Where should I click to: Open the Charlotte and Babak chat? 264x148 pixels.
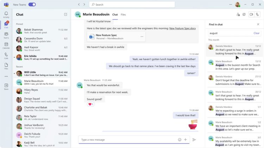42,109
